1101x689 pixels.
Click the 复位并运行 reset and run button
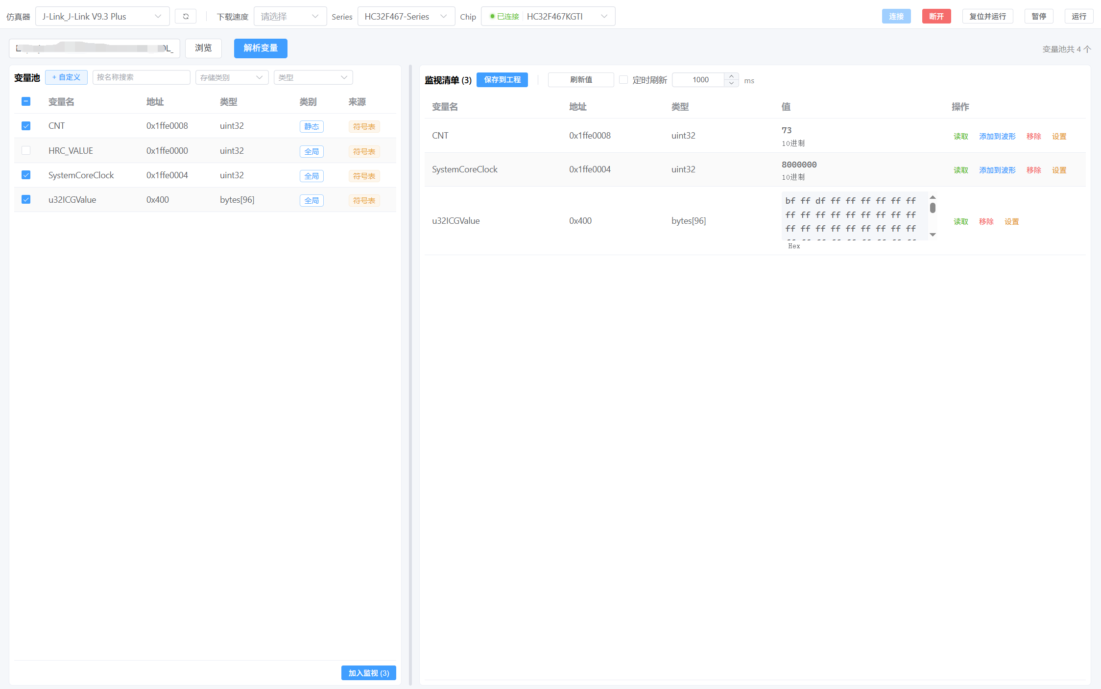(987, 16)
